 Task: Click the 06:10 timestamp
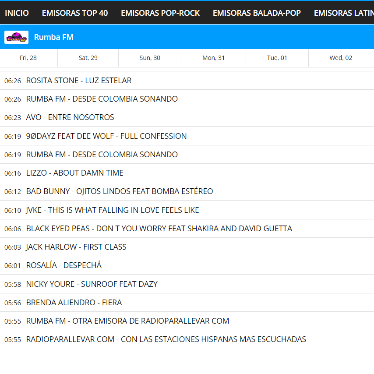pos(13,210)
